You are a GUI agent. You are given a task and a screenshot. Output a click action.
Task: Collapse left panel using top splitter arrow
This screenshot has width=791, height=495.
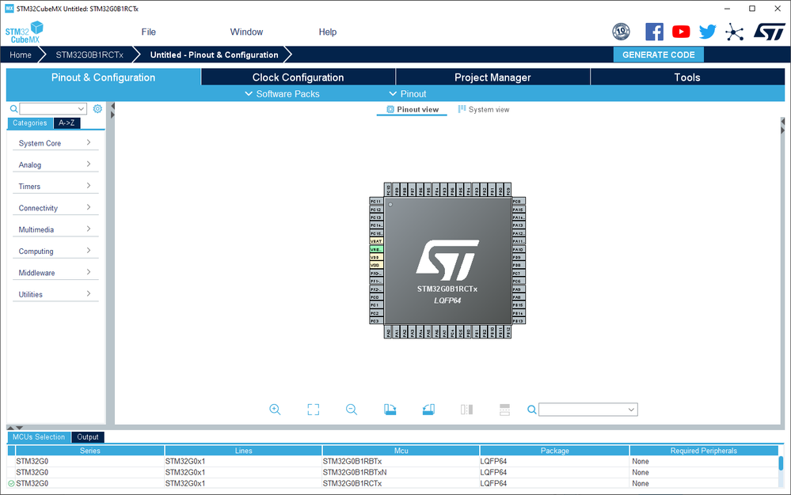point(112,106)
